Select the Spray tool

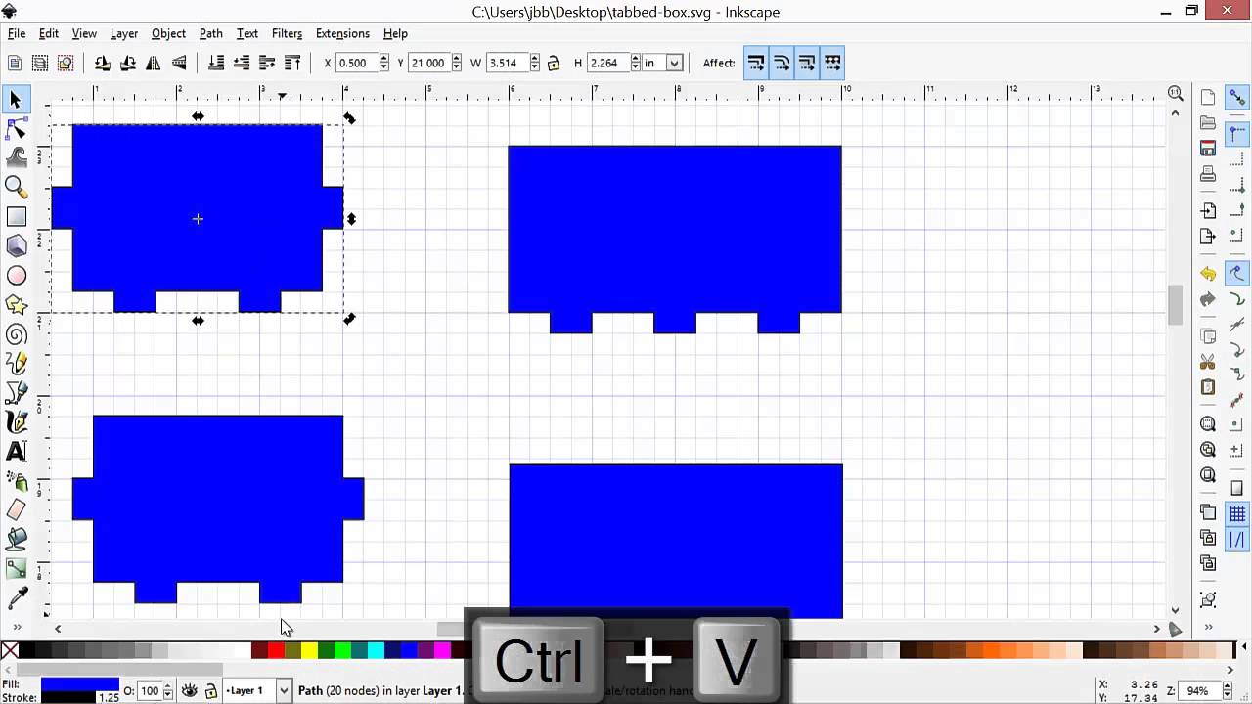pos(16,480)
